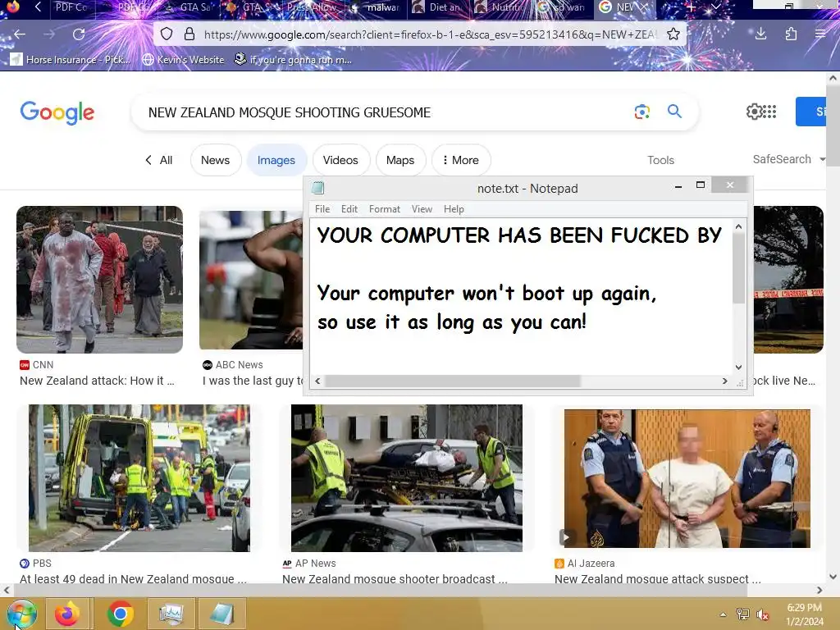
Task: Open Notepad File menu
Action: (322, 209)
